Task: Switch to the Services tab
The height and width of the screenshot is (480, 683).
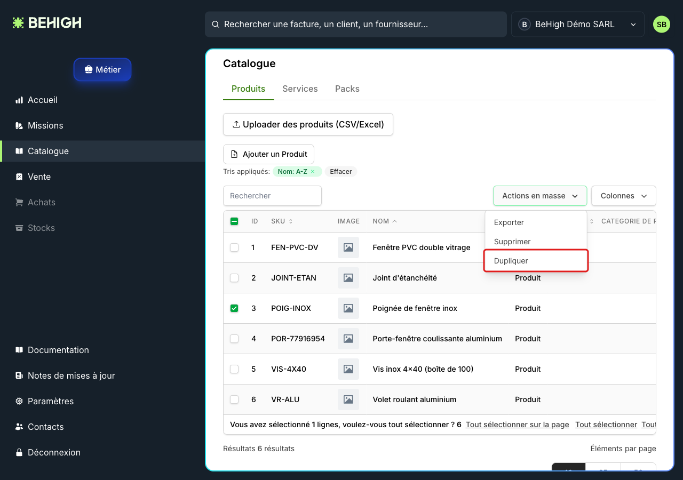Action: click(300, 89)
